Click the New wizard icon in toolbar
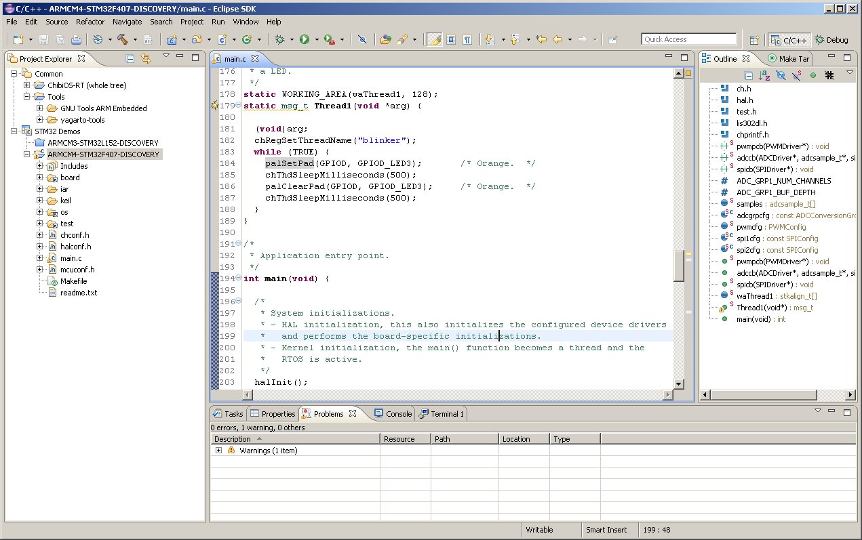 [18, 39]
